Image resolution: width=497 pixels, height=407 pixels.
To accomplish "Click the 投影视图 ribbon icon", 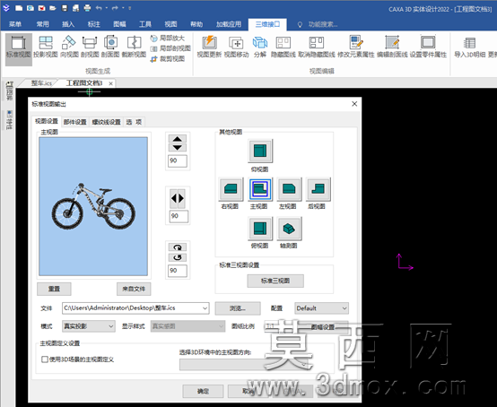I will pos(46,47).
